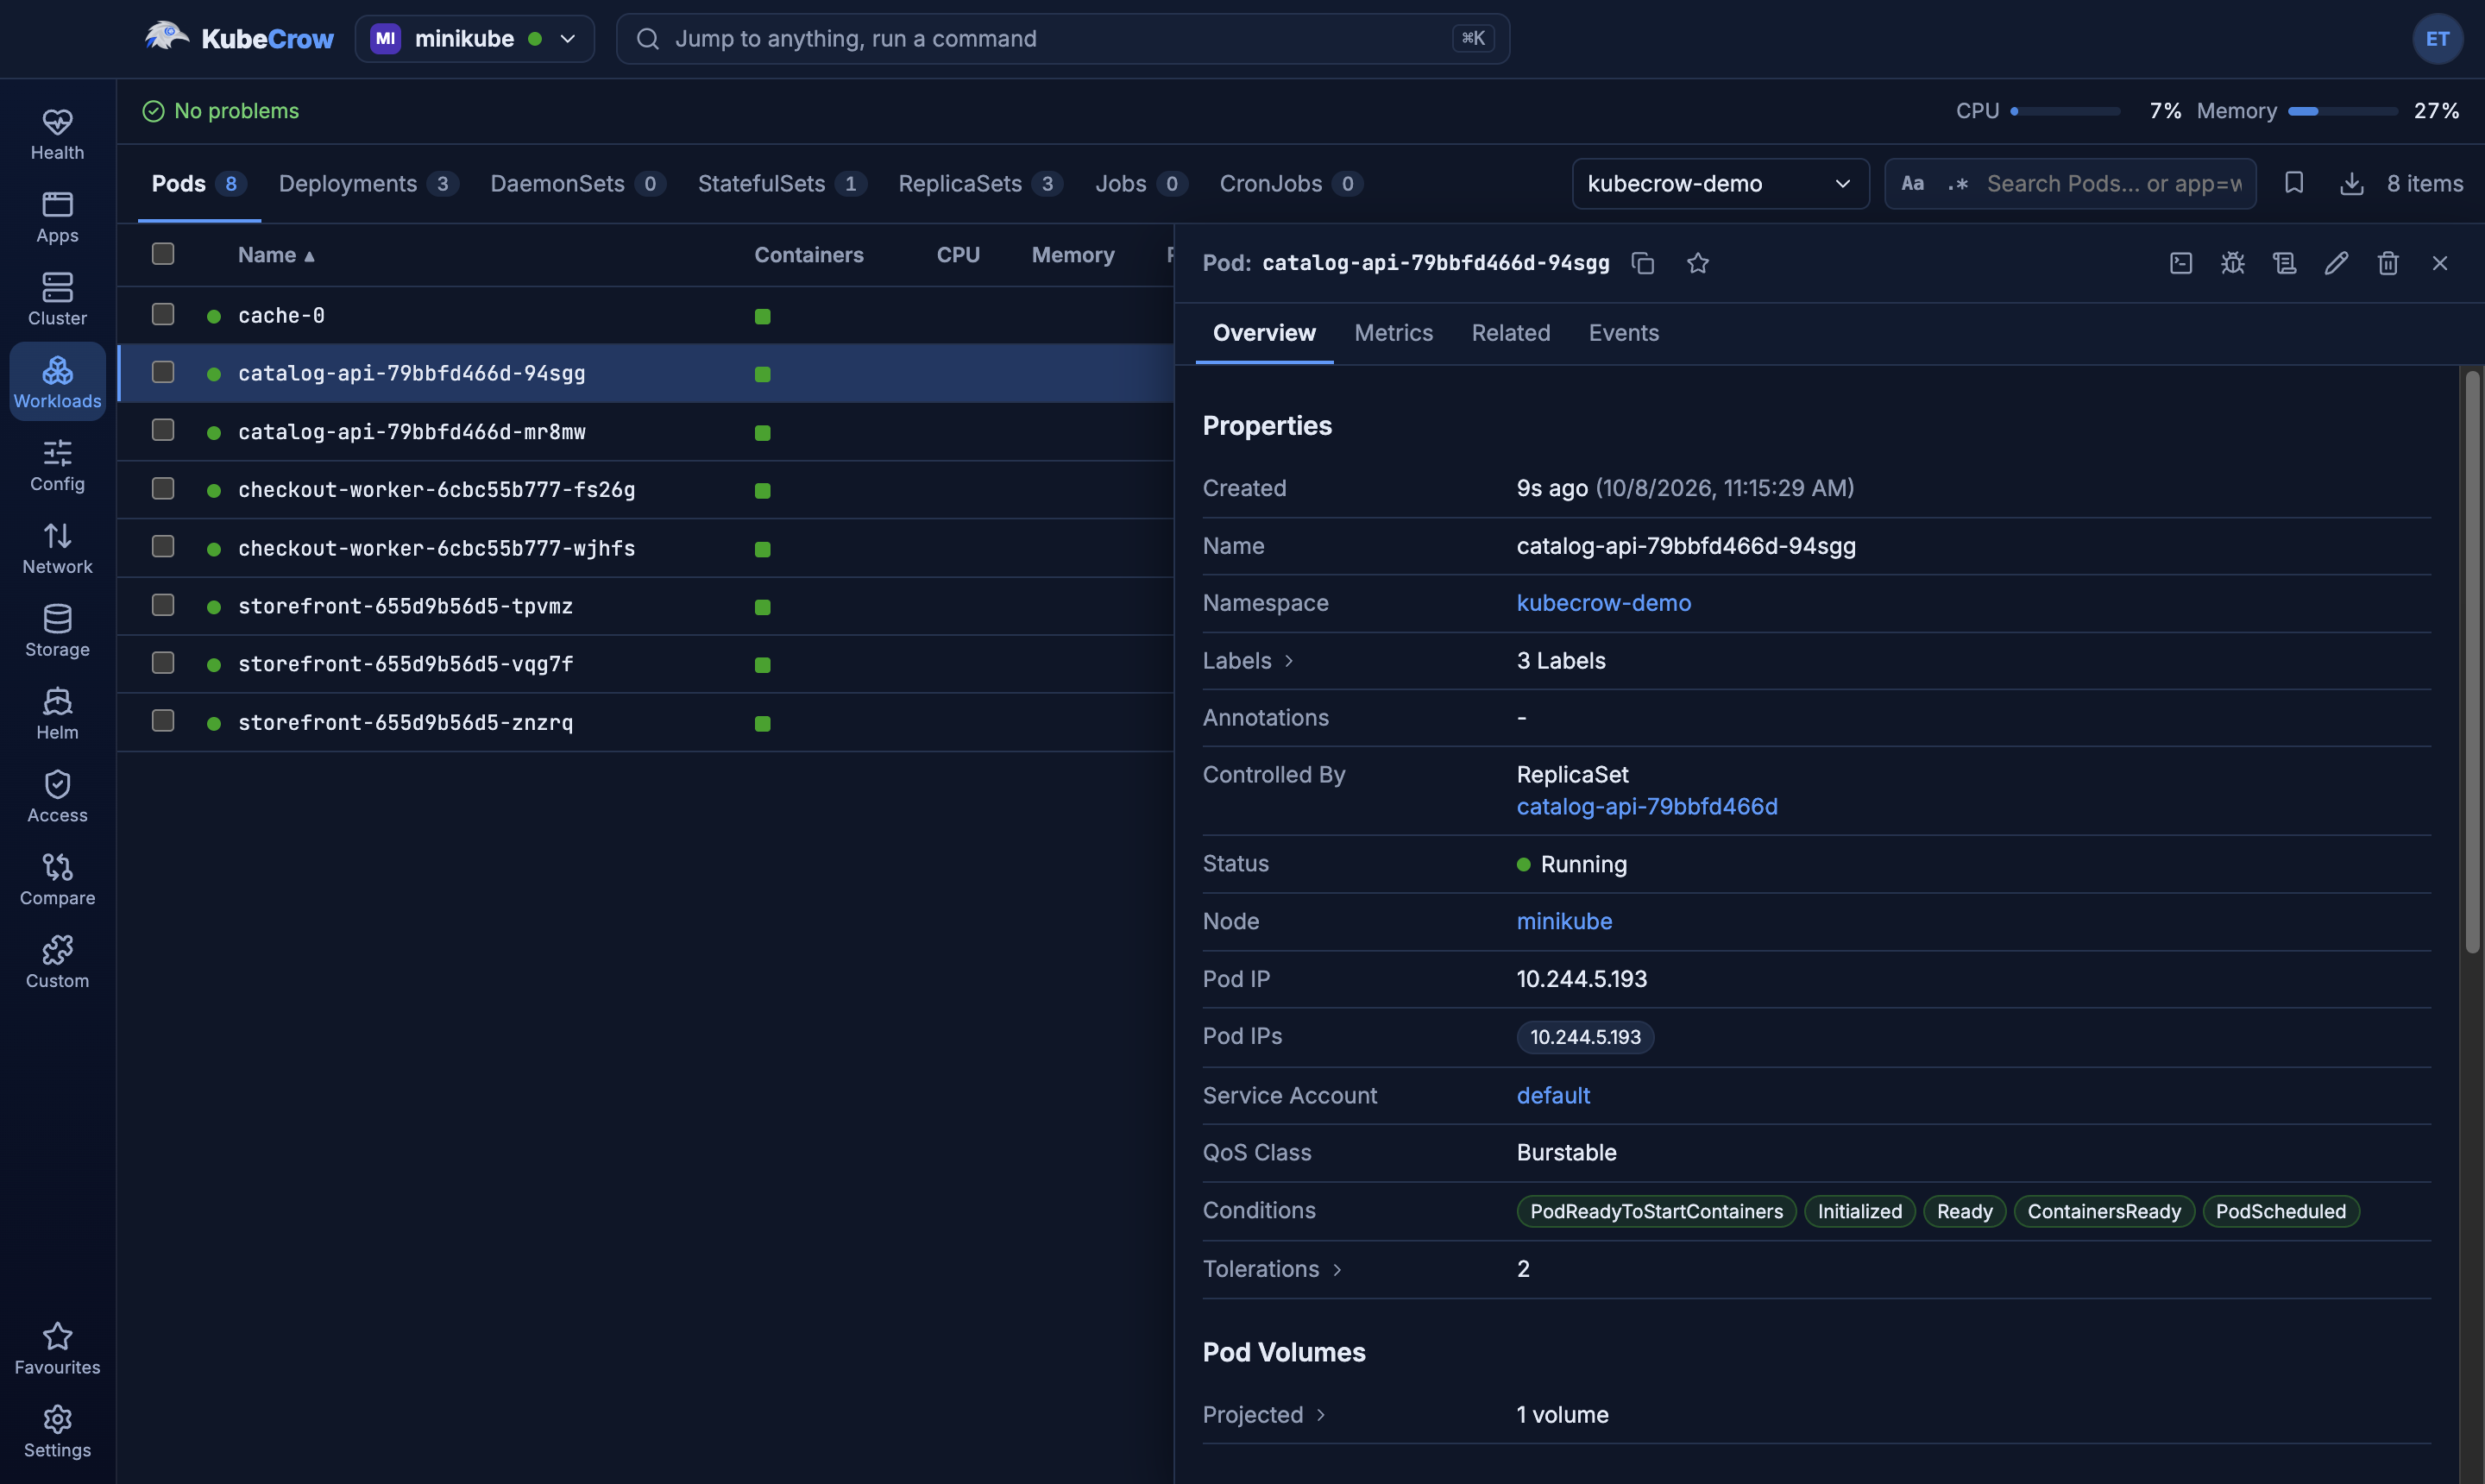Follow the catalog-api-79bbfd466d ReplicaSet link
Image resolution: width=2485 pixels, height=1484 pixels.
[1647, 807]
